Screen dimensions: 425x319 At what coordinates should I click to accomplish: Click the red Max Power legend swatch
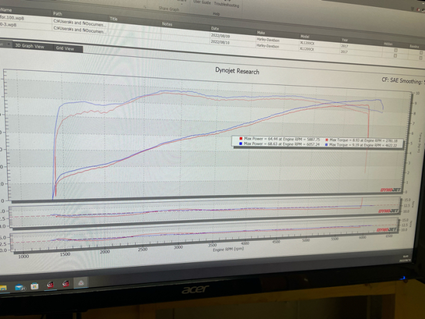(241, 138)
